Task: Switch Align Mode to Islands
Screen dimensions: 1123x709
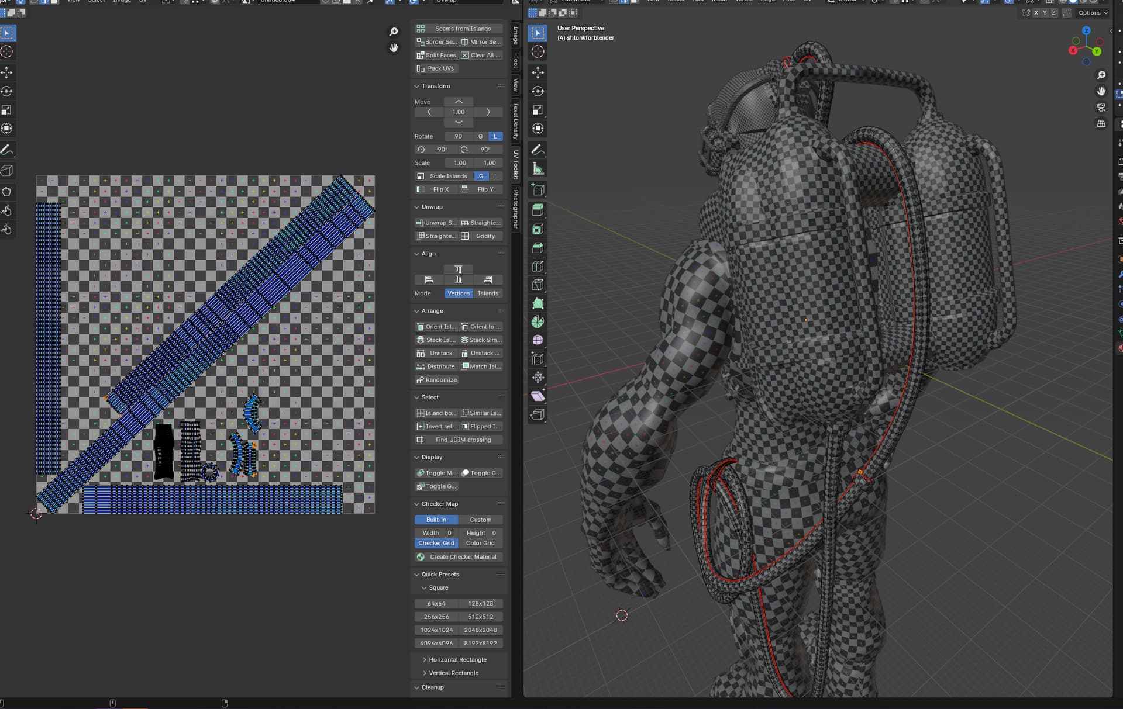Action: pos(487,293)
